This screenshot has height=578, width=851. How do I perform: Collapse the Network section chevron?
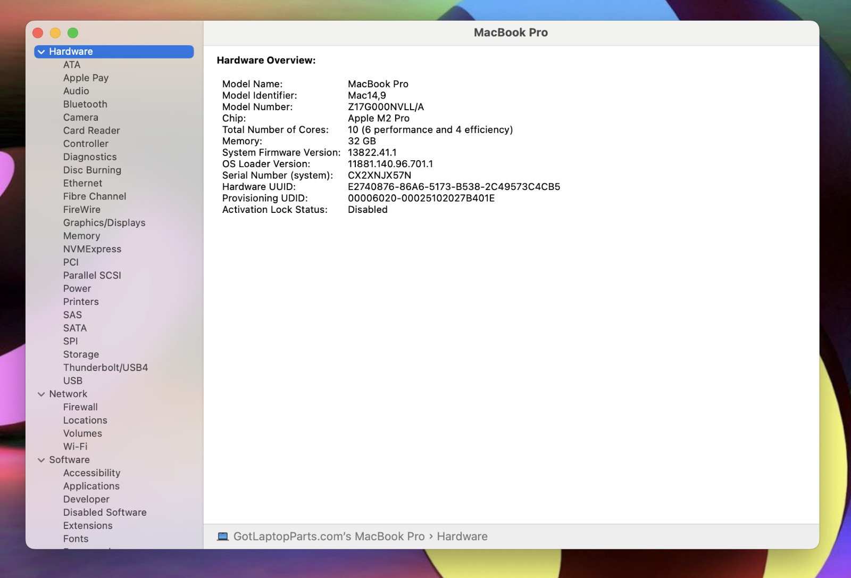click(x=41, y=394)
